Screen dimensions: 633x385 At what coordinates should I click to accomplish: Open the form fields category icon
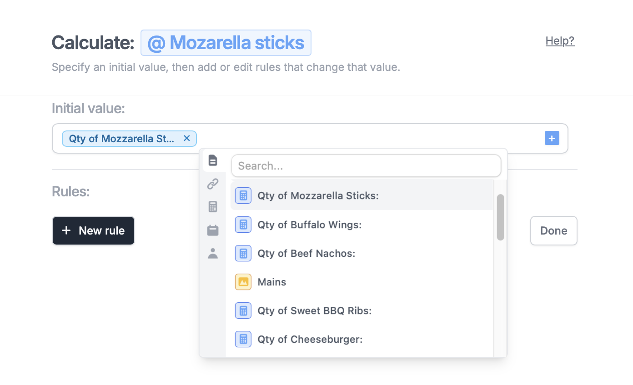(x=213, y=160)
